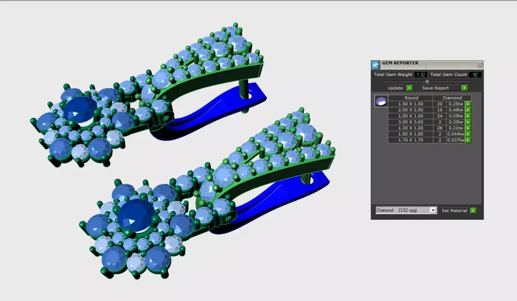This screenshot has height=301, width=517.
Task: Click the Set Material button
Action: 455,210
